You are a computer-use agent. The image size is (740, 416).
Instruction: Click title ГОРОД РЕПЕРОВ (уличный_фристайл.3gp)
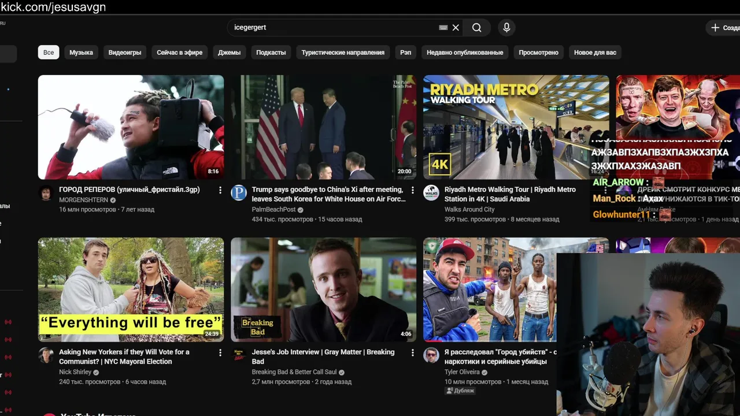(x=129, y=190)
